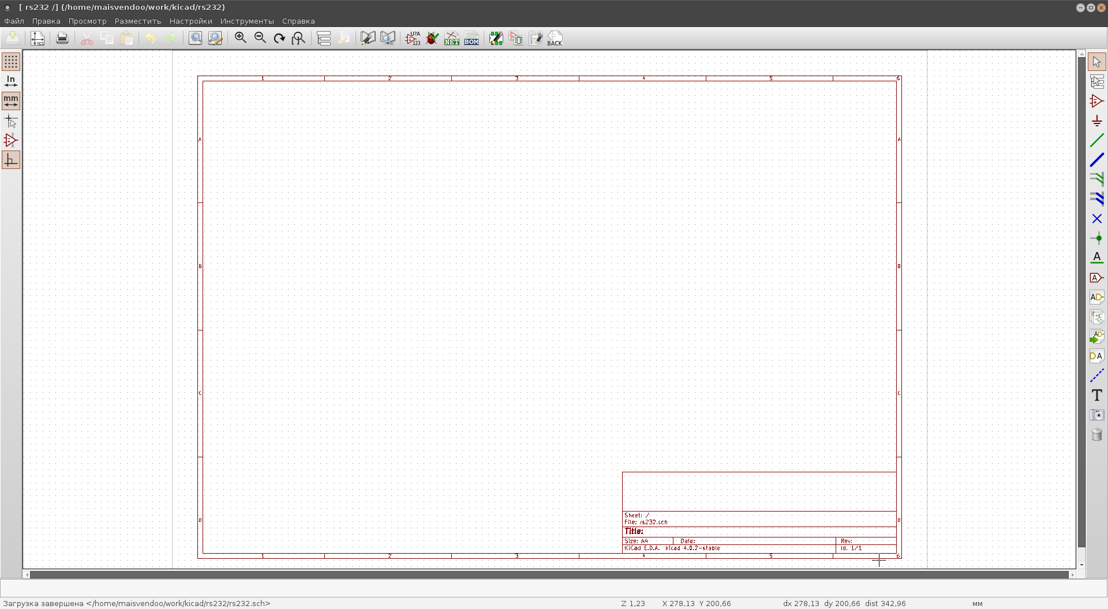Leave the current sheet
The image size is (1108, 609).
tap(344, 39)
